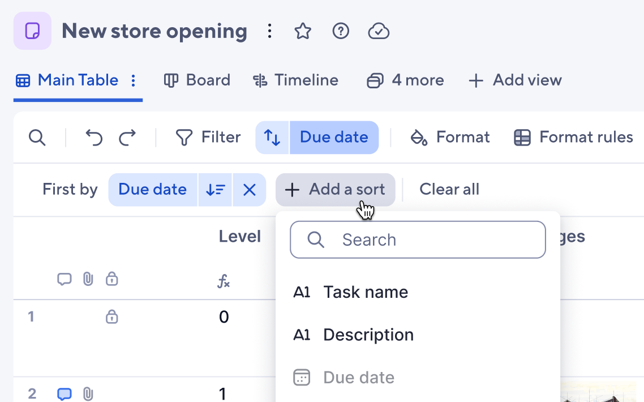Undo the last action
The width and height of the screenshot is (644, 402).
(93, 137)
